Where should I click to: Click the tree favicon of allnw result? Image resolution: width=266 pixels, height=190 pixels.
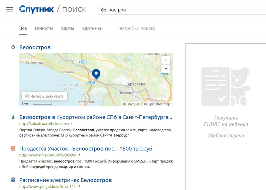[x=13, y=117]
